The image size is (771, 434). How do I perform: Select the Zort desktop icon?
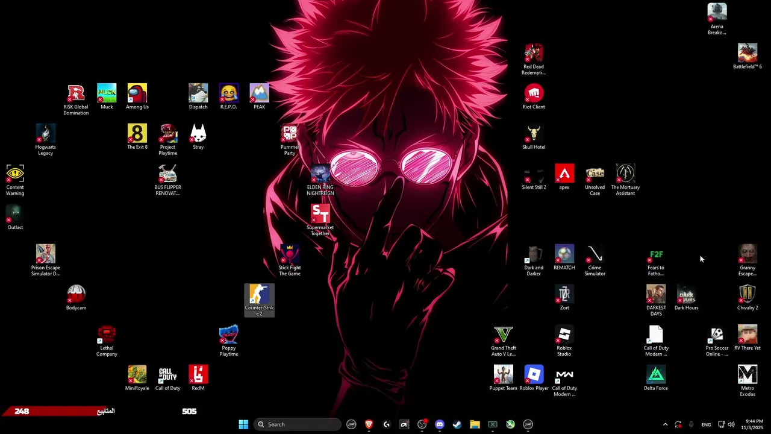[x=564, y=298]
